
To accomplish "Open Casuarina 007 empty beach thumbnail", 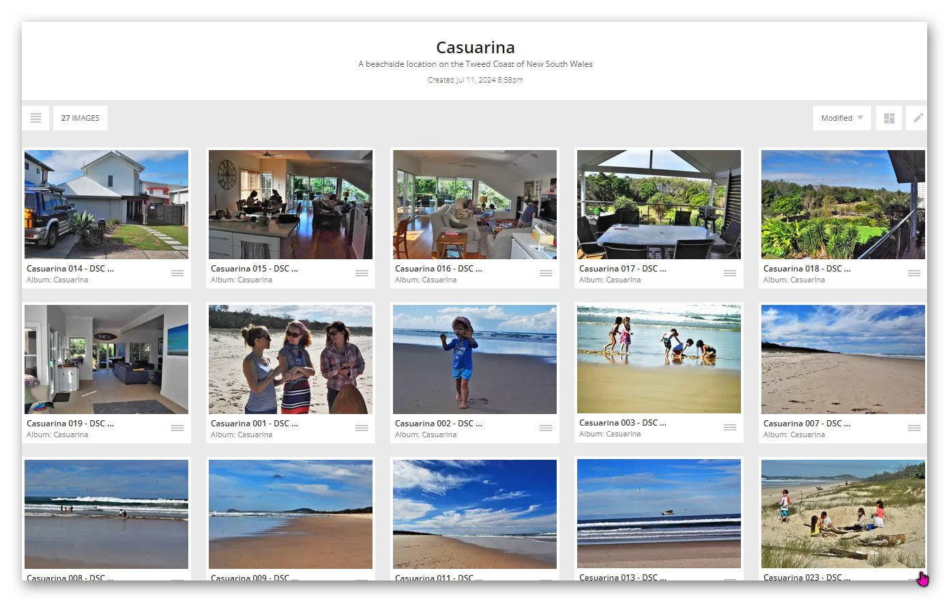I will 843,359.
